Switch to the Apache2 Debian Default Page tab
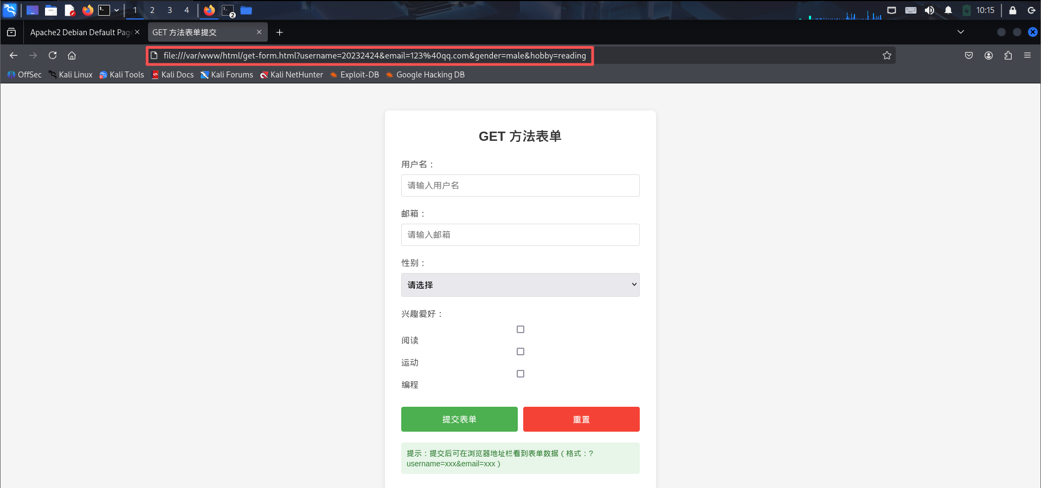 (x=80, y=32)
